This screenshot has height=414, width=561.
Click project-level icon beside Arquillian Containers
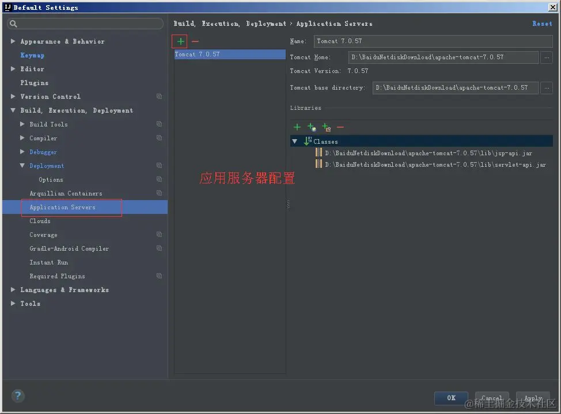[x=159, y=193]
